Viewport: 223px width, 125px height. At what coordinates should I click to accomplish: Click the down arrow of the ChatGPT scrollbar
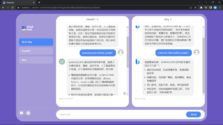128,94
